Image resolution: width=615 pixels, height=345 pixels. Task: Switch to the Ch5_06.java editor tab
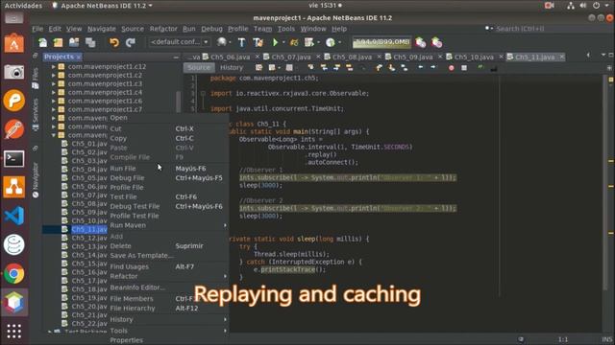tap(230, 57)
